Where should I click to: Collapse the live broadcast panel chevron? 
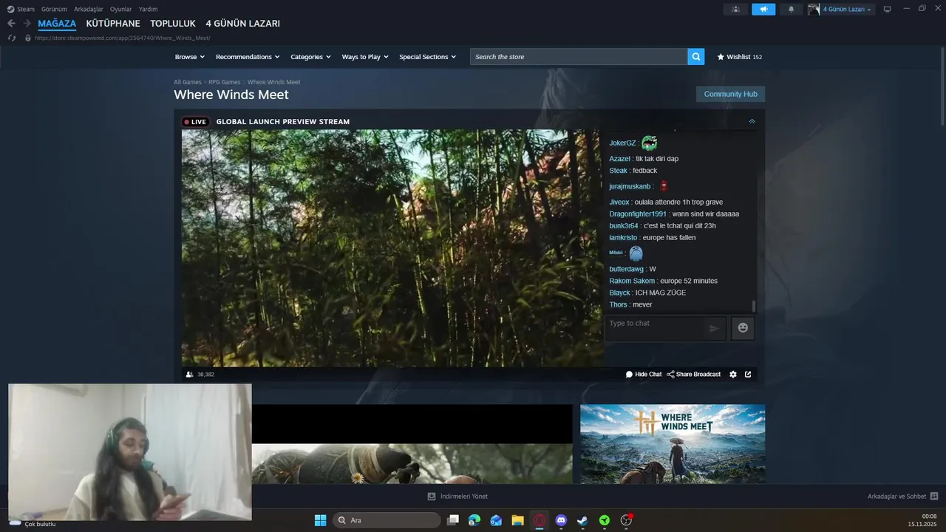click(752, 122)
